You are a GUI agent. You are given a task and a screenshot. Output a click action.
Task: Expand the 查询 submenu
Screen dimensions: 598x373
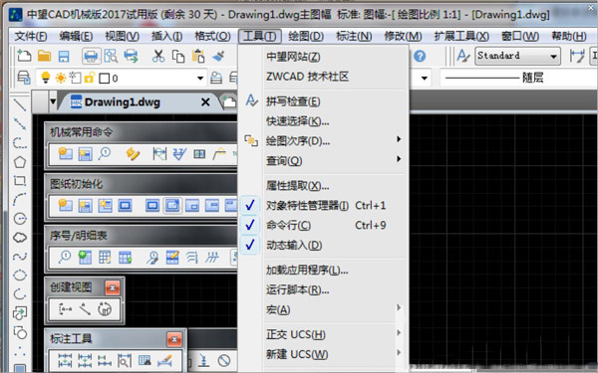click(323, 160)
